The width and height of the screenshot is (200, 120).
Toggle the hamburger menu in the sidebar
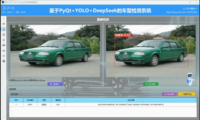[4, 19]
